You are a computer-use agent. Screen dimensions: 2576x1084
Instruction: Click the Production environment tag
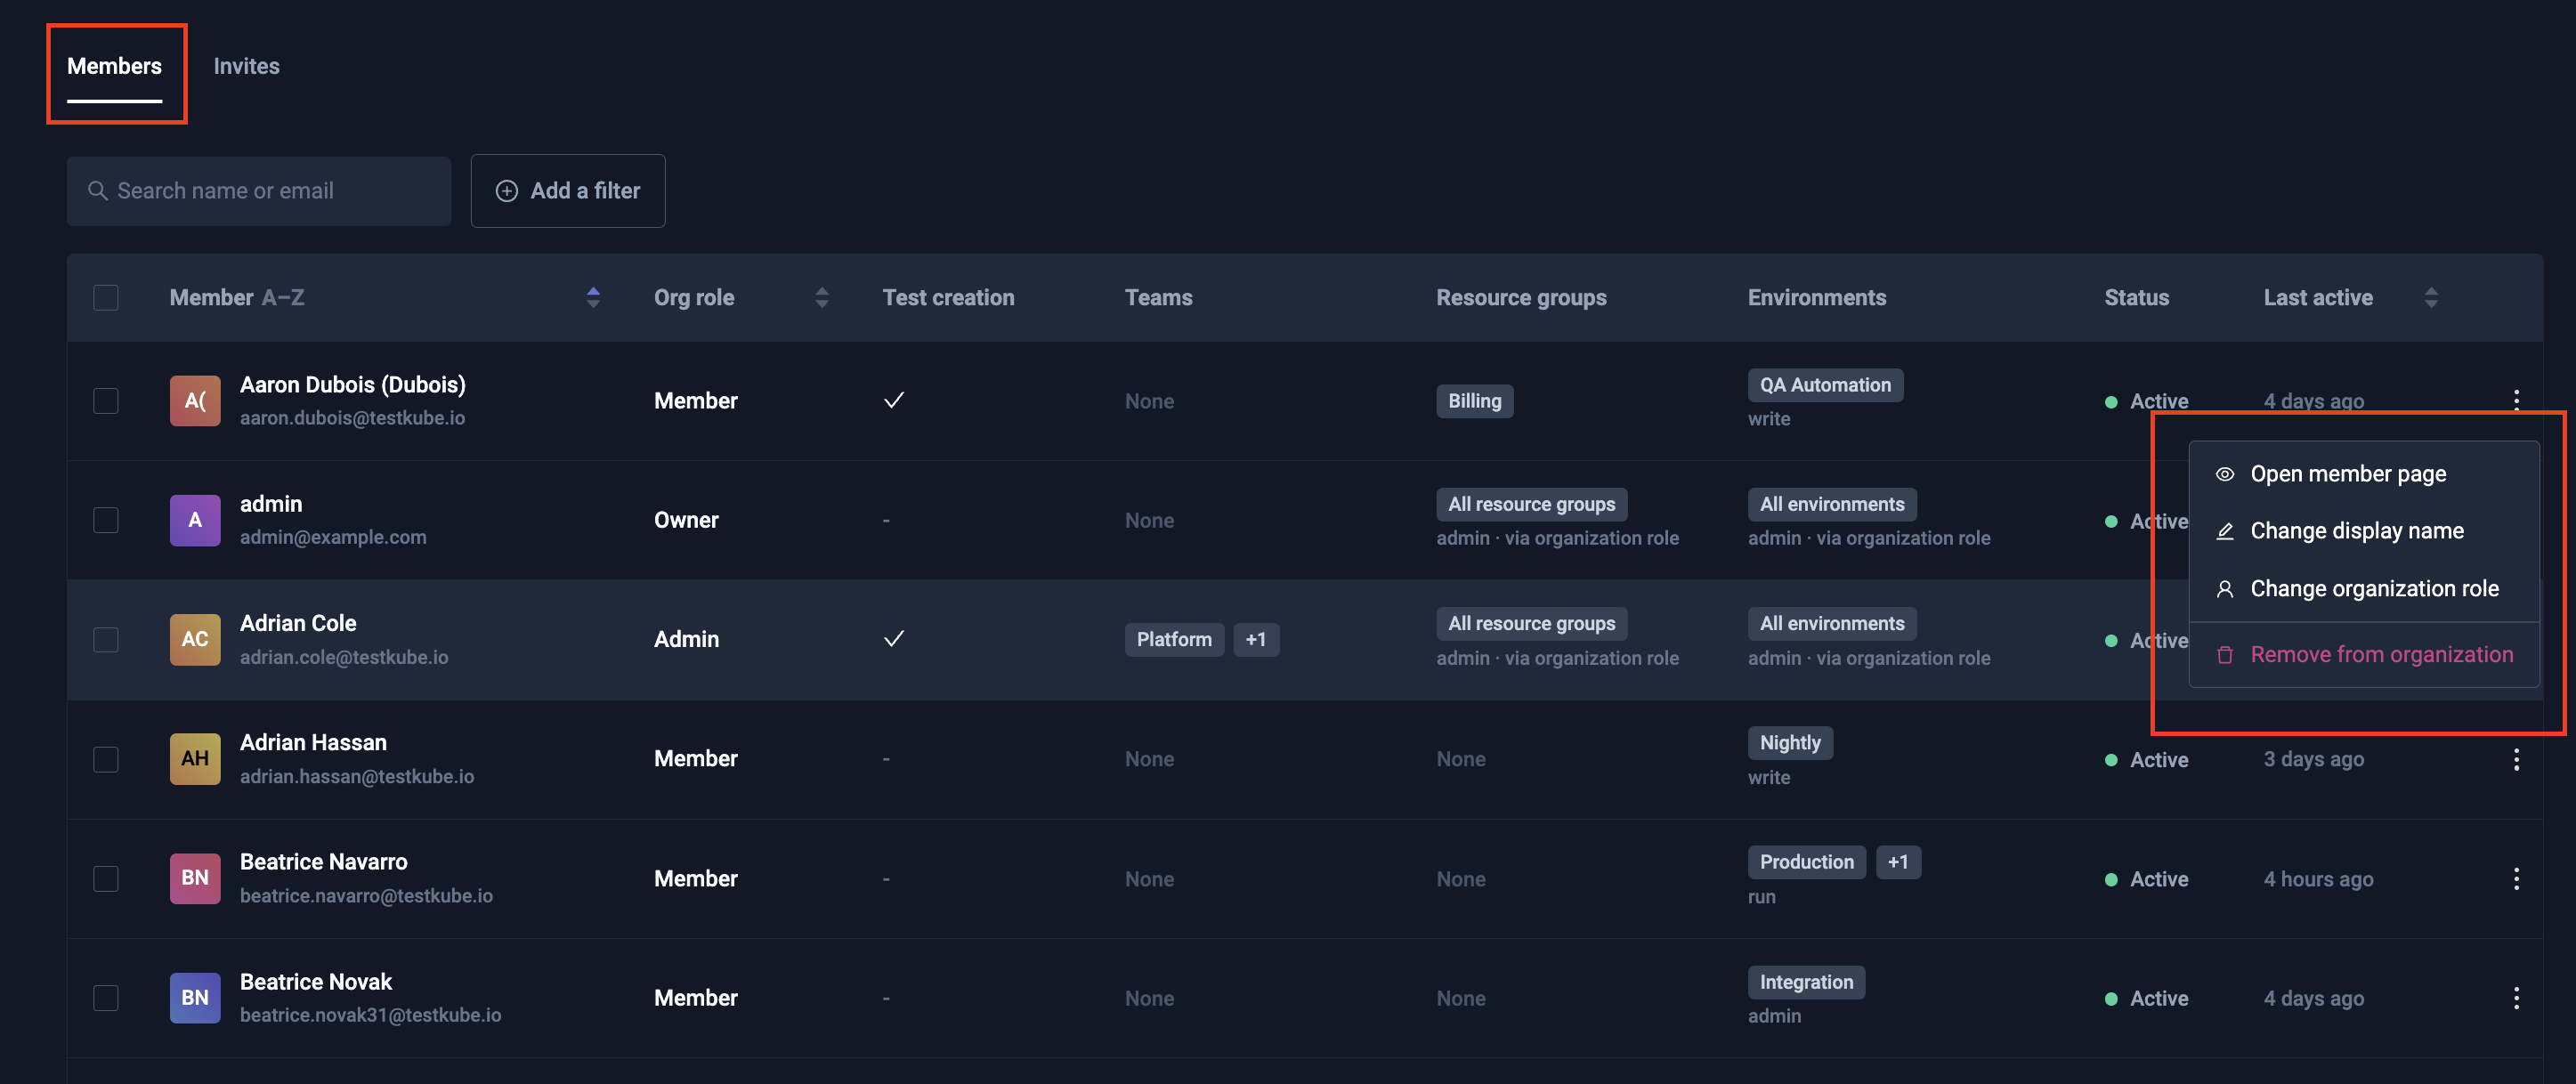click(1806, 862)
